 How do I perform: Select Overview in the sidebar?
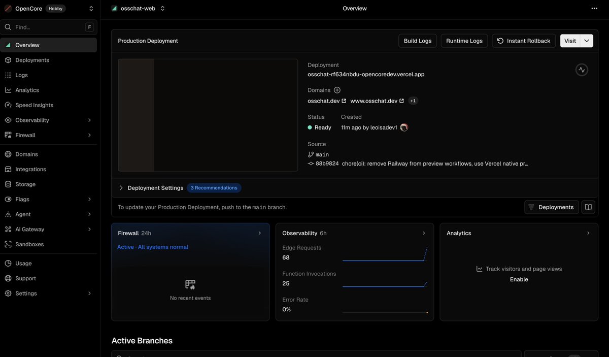coord(49,45)
